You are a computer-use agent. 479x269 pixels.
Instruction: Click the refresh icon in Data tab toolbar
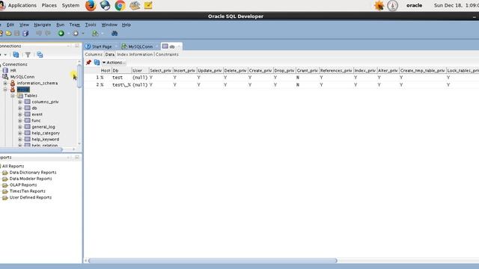point(97,63)
